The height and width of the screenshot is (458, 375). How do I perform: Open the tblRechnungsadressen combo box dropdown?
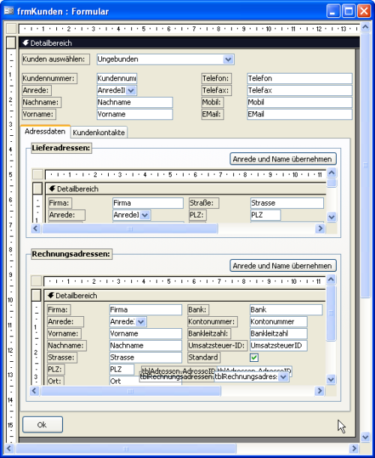283,377
